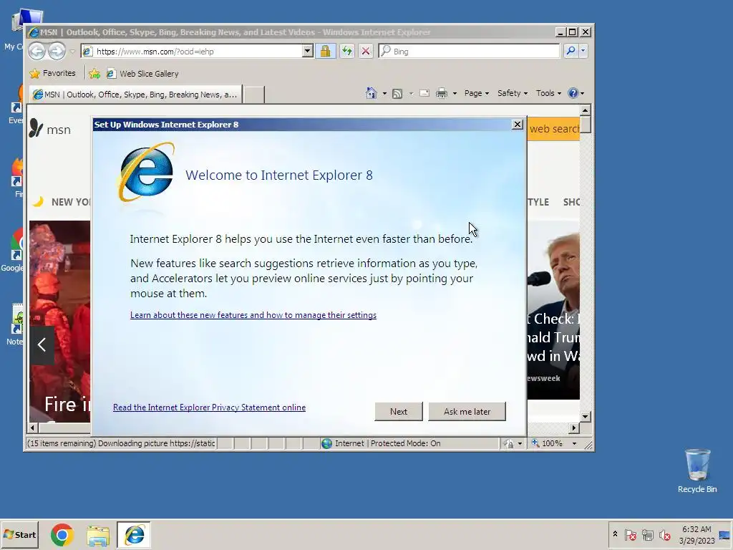Click the web search button on MSN page
This screenshot has width=733, height=550.
coord(554,129)
